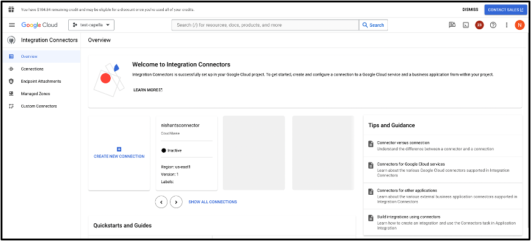This screenshot has width=531, height=241.
Task: View the red notifications badge
Action: click(479, 25)
